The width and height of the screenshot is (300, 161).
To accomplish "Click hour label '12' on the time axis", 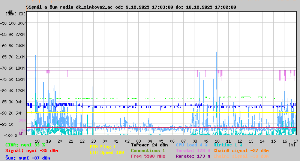I will click(240, 141).
